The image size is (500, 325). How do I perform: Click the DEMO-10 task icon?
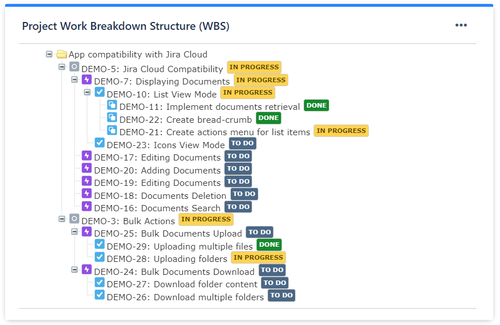100,92
